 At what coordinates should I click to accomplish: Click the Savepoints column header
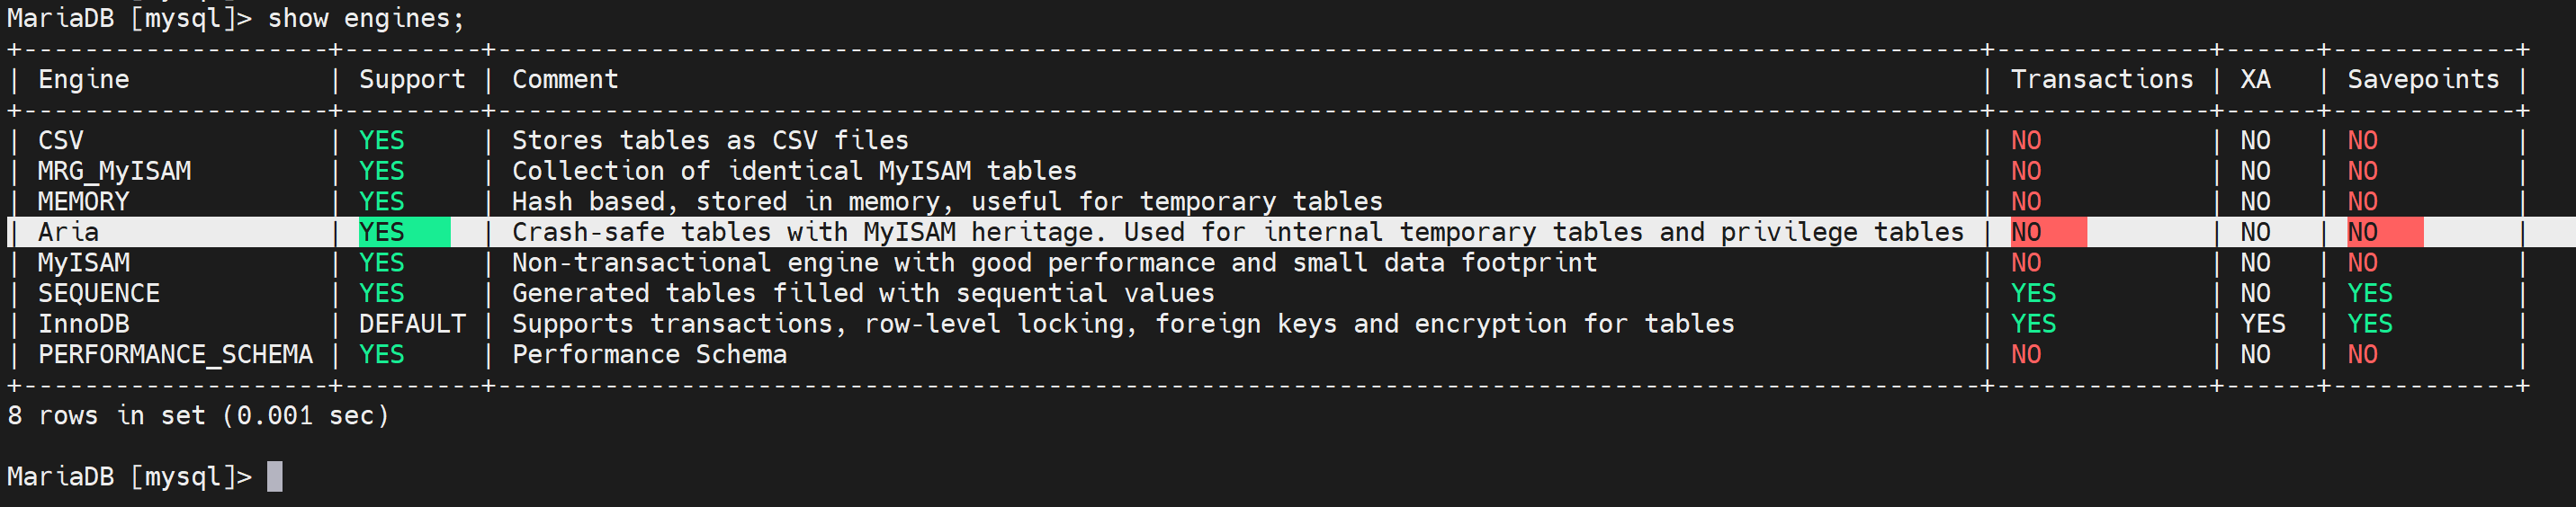tap(2422, 79)
